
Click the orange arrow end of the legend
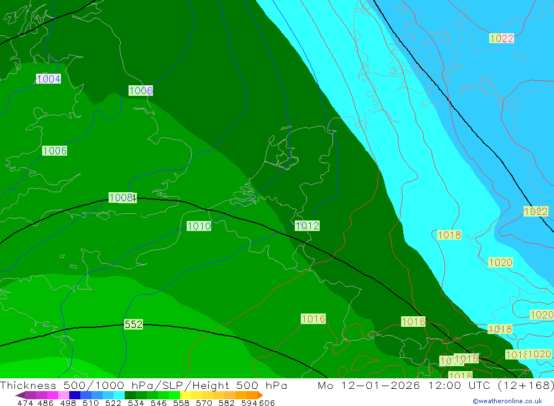260,395
